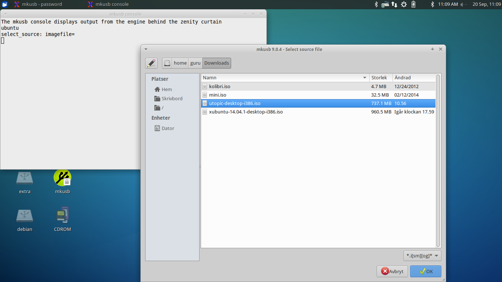Open the mkusb console window menu arrow
Screen dimensions: 502x282
[5, 14]
